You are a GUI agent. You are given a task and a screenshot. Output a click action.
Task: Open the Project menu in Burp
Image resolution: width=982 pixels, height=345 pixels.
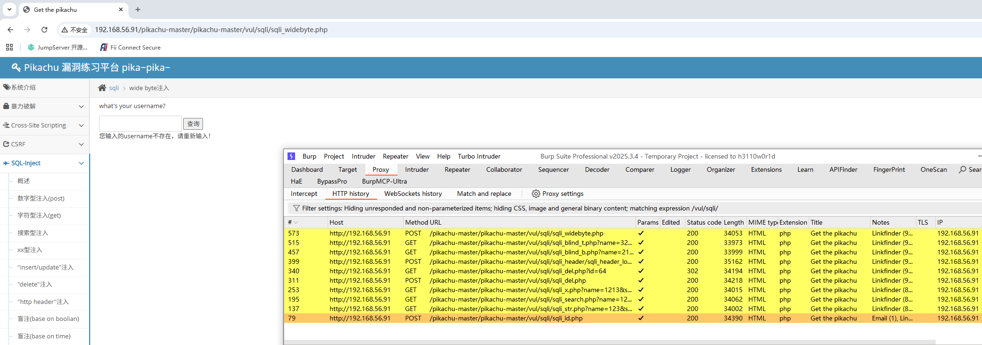334,156
